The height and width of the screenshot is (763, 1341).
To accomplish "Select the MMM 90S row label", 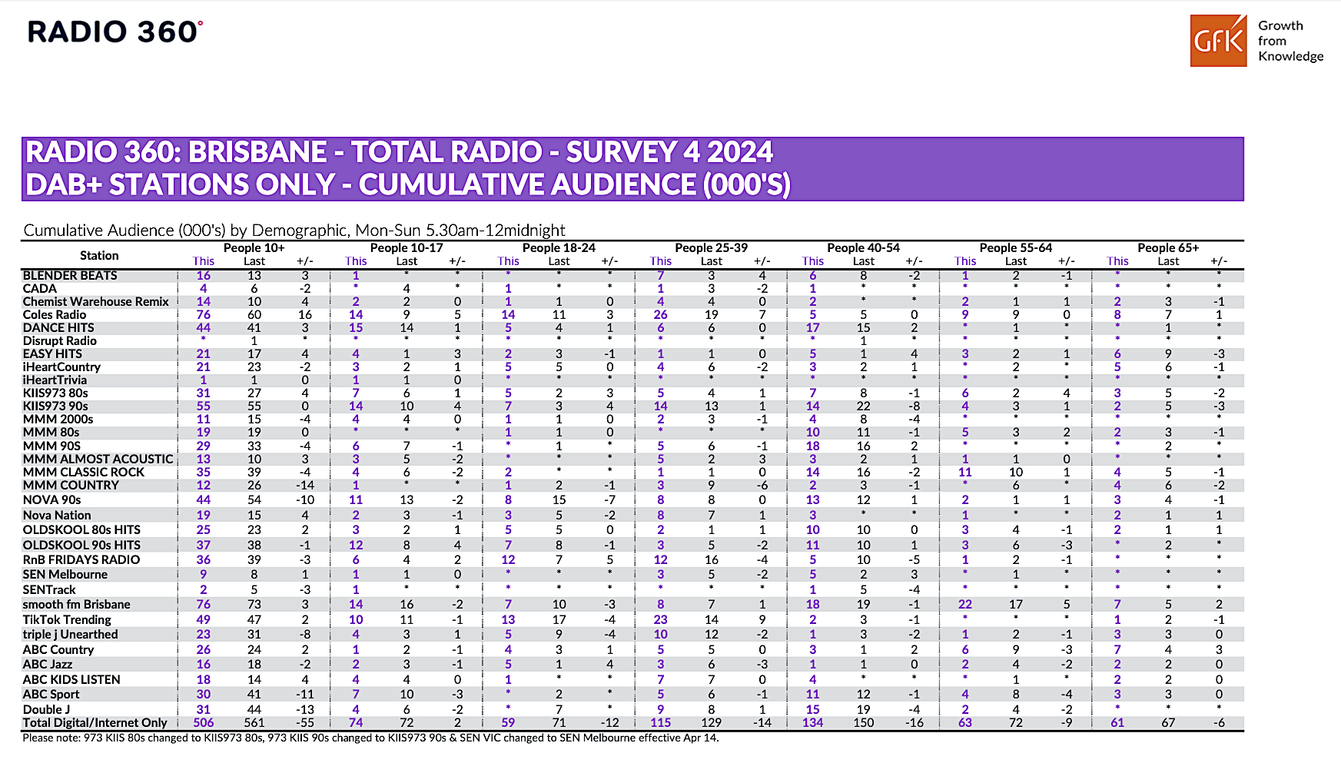I will click(x=51, y=446).
